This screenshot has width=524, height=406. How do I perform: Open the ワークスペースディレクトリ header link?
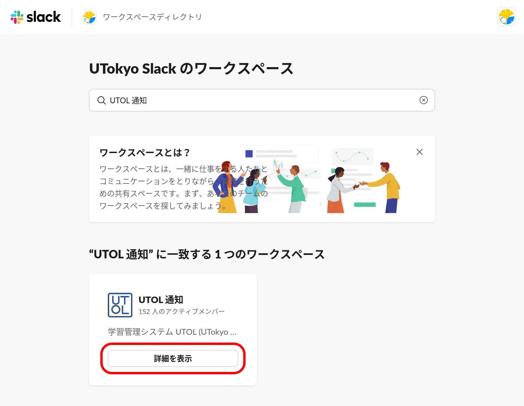click(x=152, y=17)
